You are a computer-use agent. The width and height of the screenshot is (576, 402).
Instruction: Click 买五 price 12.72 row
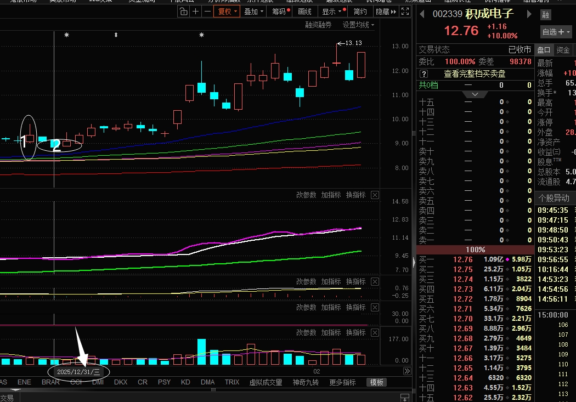click(476, 299)
